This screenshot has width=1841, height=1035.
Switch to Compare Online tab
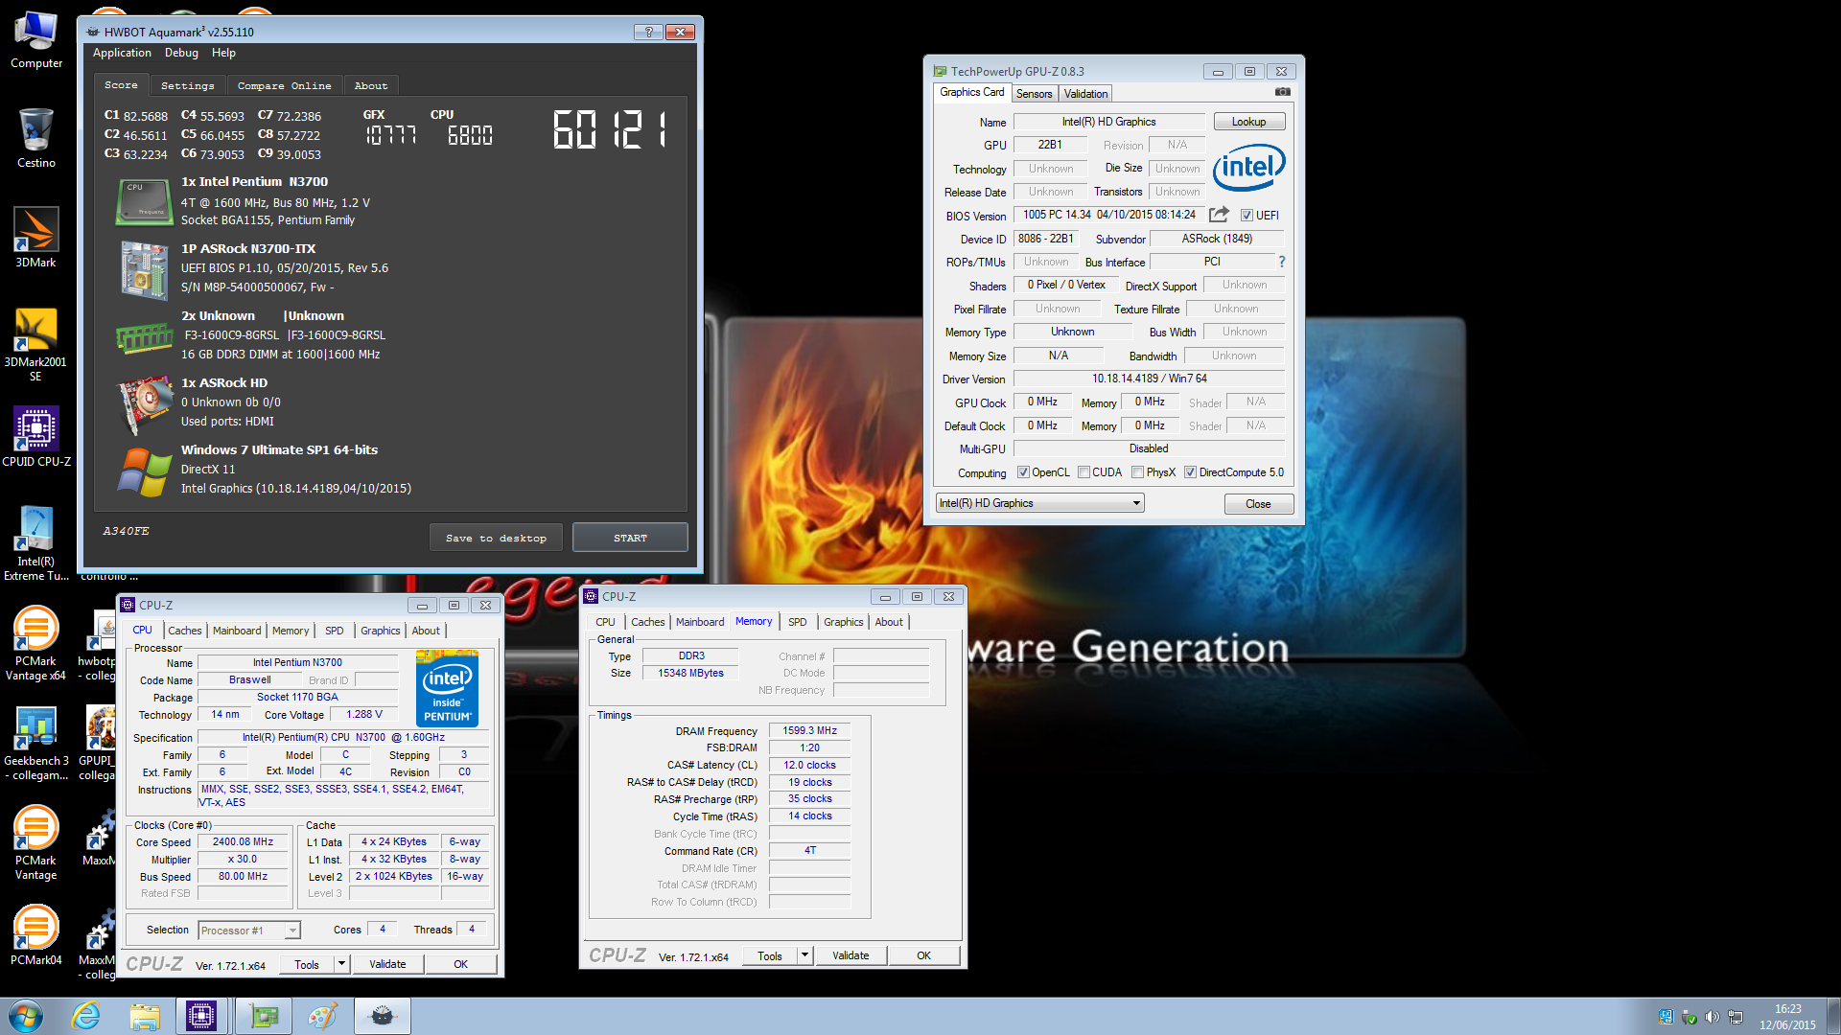tap(284, 86)
